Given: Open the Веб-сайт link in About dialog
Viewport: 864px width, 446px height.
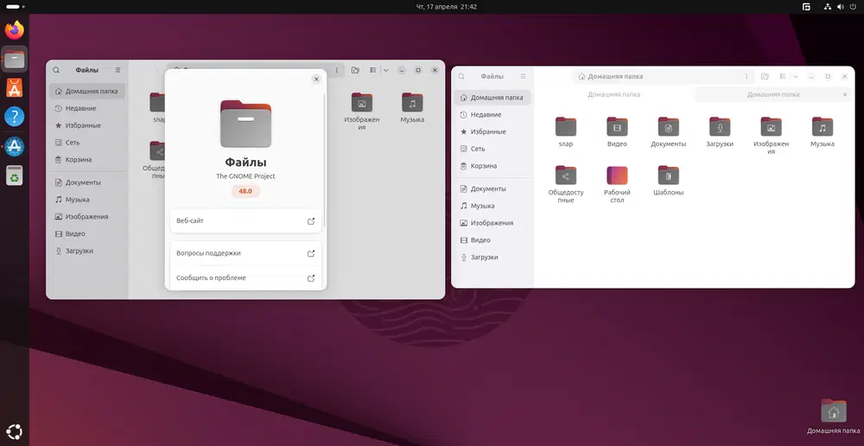Looking at the screenshot, I should pyautogui.click(x=245, y=221).
